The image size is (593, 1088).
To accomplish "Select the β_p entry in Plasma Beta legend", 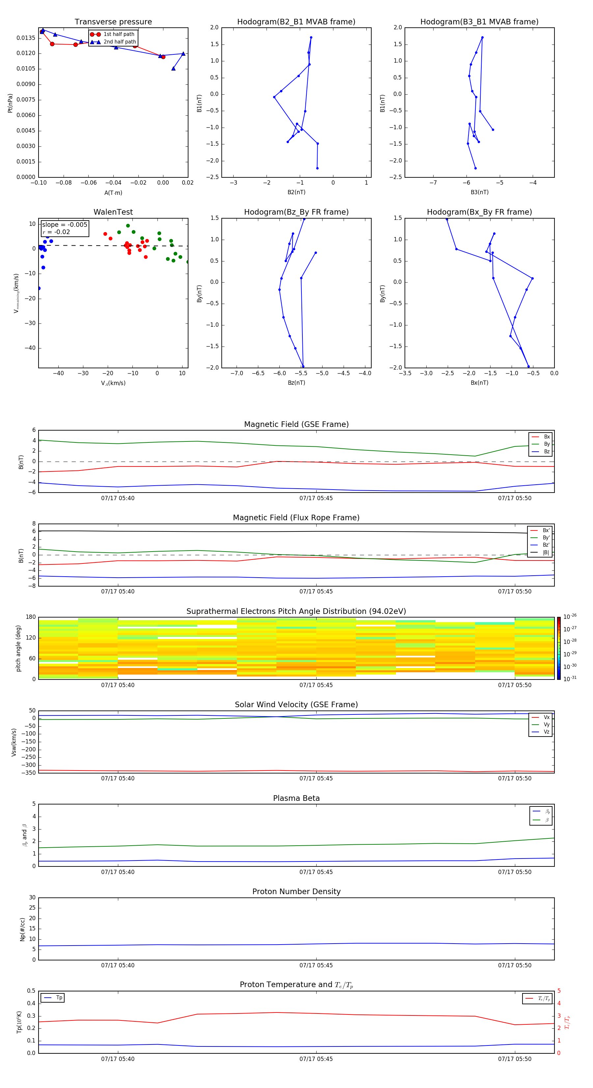I will point(541,811).
